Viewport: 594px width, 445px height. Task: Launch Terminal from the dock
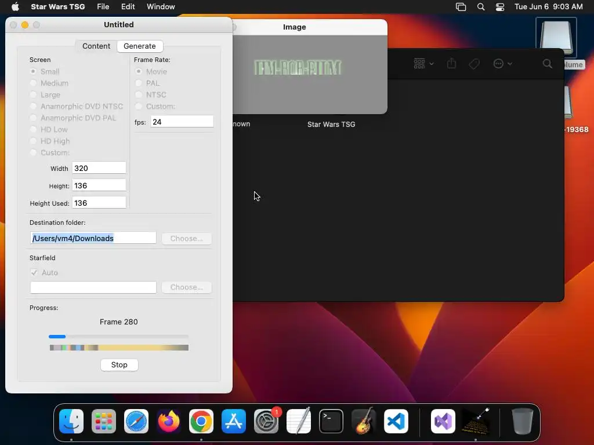tap(331, 421)
